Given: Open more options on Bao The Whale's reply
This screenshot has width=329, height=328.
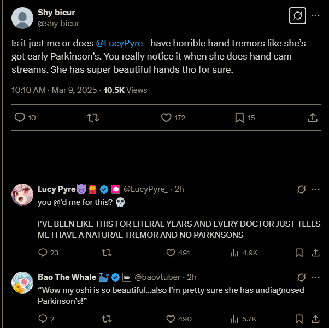Looking at the screenshot, I should [315, 277].
